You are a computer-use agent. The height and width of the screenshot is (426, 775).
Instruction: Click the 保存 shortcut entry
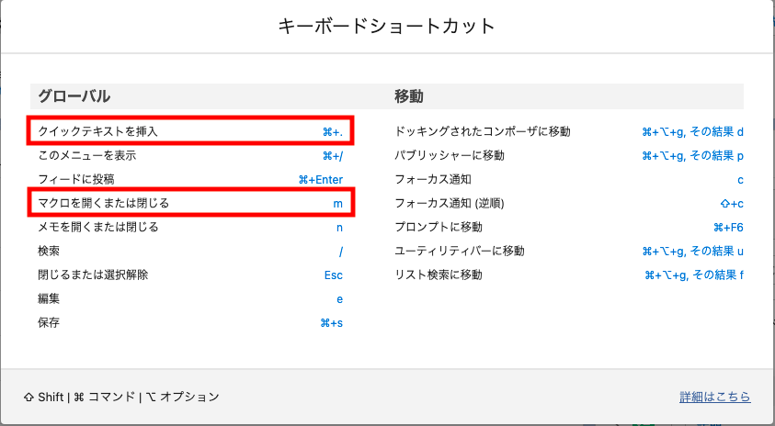(49, 322)
